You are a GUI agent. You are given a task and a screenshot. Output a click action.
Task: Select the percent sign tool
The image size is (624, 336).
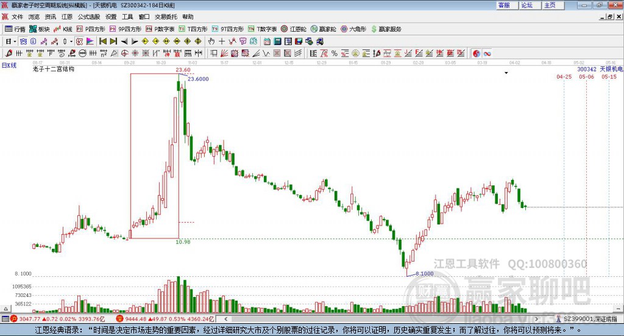click(x=335, y=53)
